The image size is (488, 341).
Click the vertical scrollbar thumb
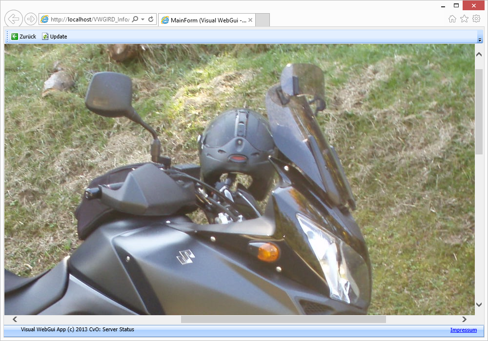tap(479, 112)
